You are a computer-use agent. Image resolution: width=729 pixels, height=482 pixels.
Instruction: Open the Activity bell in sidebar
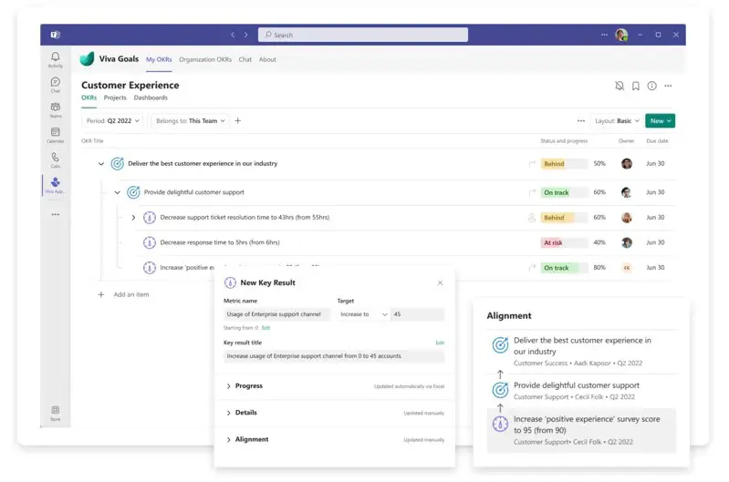point(56,59)
